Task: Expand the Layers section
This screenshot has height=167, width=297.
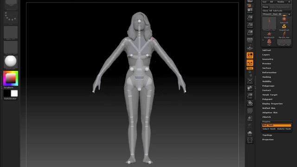Action: pyautogui.click(x=266, y=55)
